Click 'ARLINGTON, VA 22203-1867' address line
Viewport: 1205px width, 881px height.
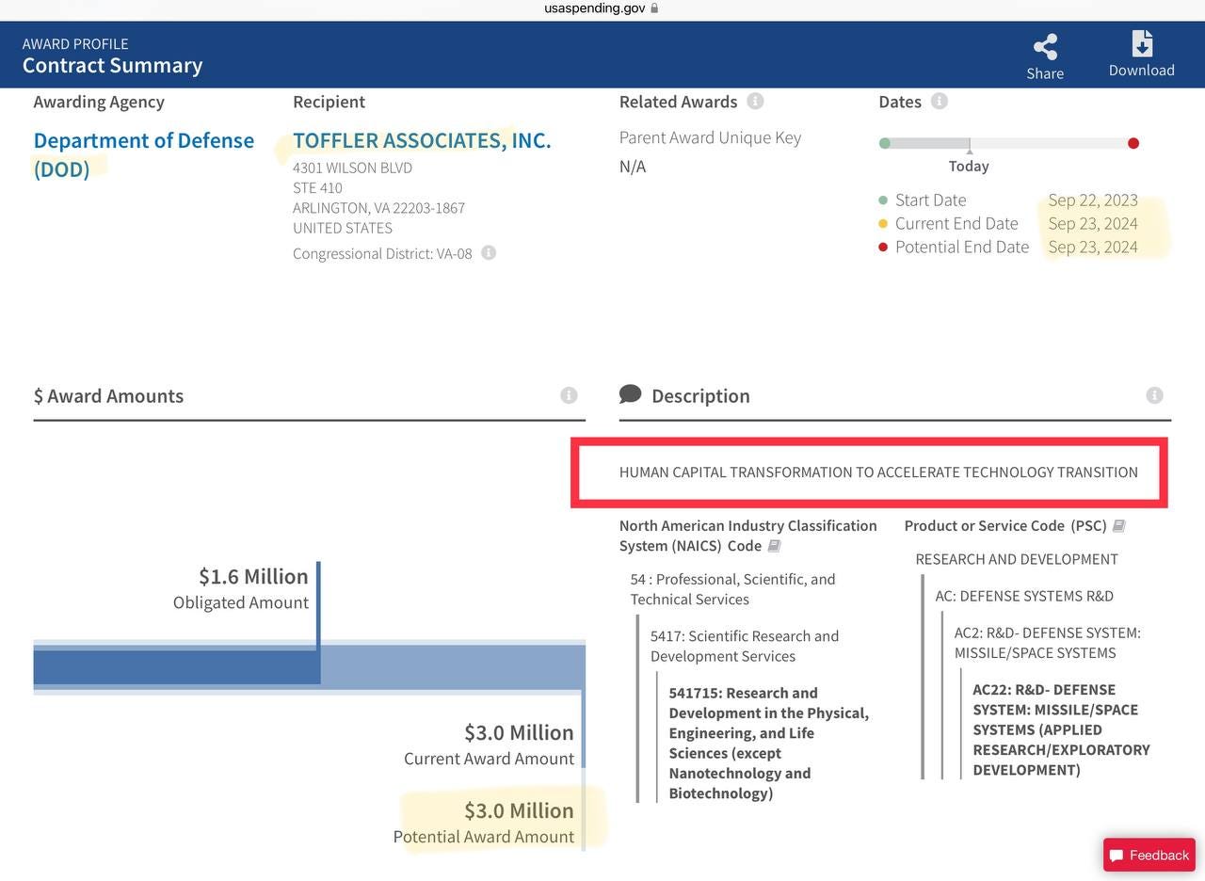[x=378, y=207]
